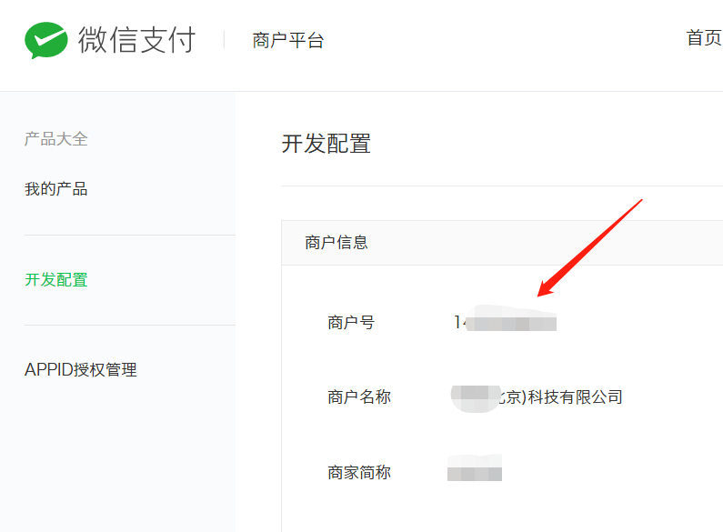Open 我的产品 in the sidebar
Screen dimensions: 723x532
click(x=55, y=189)
